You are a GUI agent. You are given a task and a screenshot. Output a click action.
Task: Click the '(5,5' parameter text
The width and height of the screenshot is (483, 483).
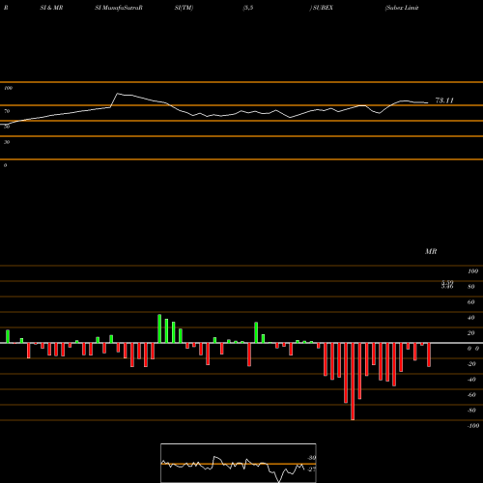pyautogui.click(x=248, y=8)
